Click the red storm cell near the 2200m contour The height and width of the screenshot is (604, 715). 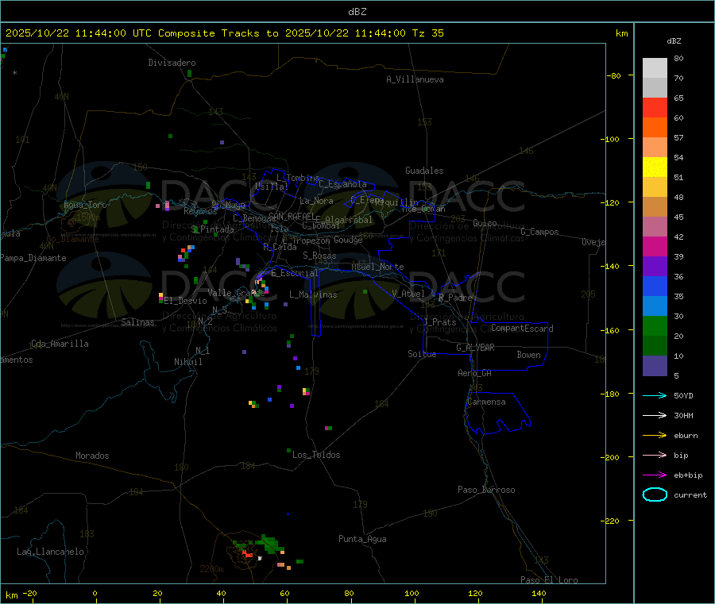[x=248, y=554]
